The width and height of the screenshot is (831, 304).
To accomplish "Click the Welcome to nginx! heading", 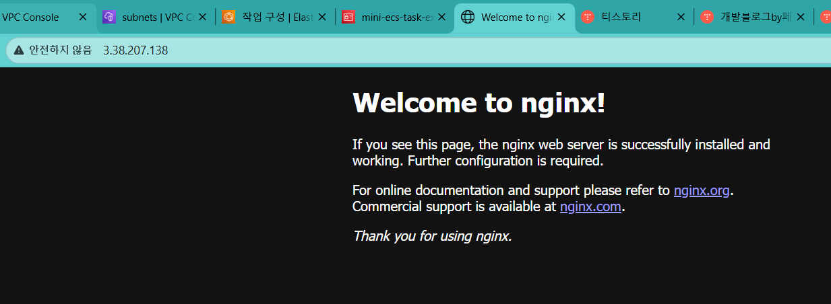I will 479,103.
